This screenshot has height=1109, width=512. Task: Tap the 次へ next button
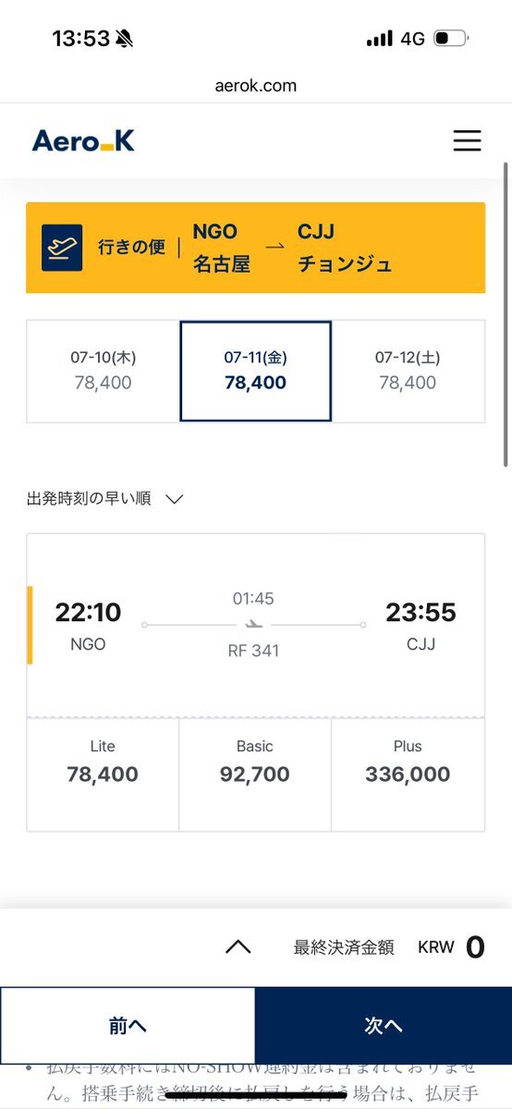click(x=384, y=1025)
